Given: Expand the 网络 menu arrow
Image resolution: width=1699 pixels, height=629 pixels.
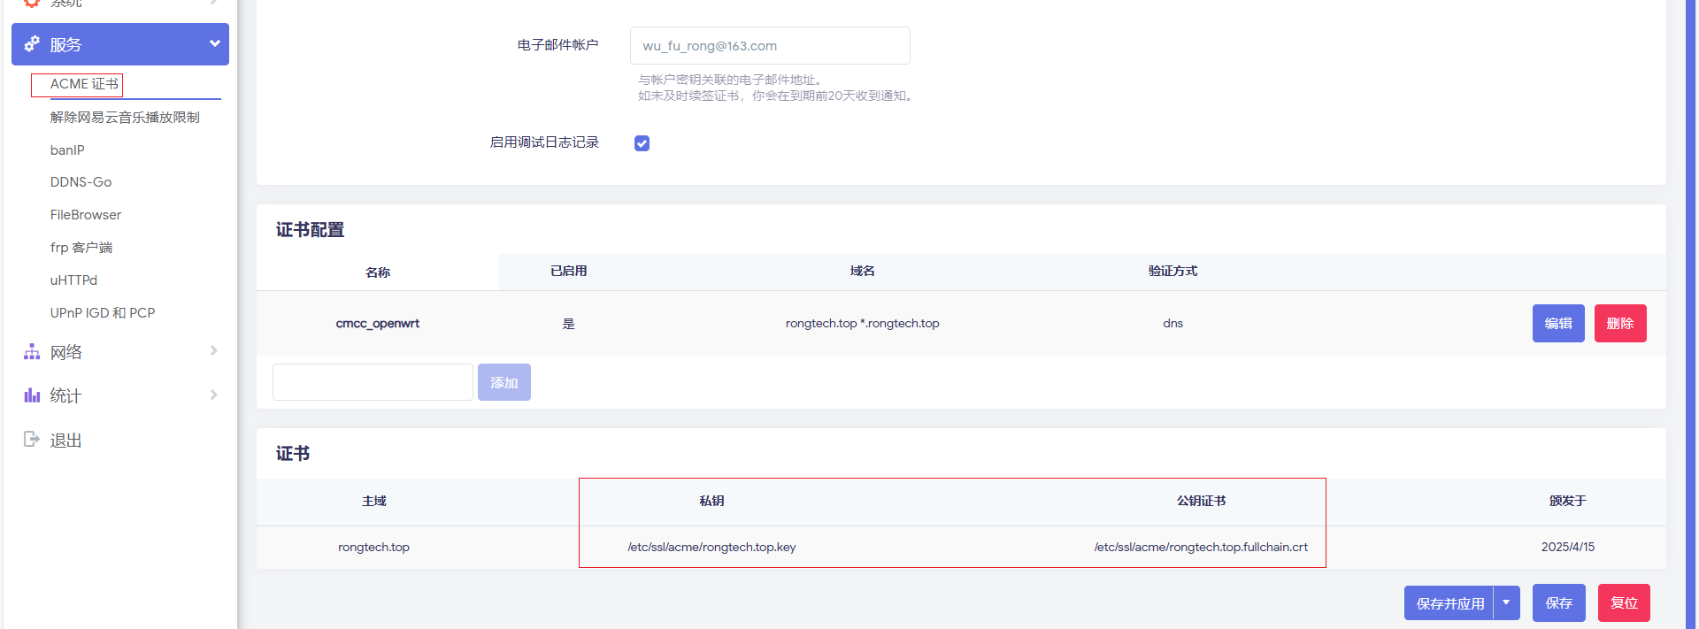Looking at the screenshot, I should 213,351.
